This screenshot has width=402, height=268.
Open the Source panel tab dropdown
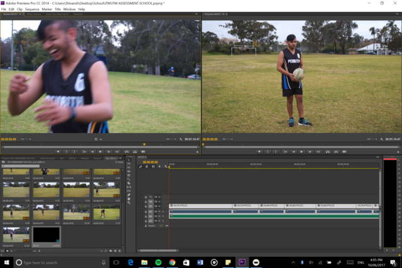pyautogui.click(x=20, y=14)
